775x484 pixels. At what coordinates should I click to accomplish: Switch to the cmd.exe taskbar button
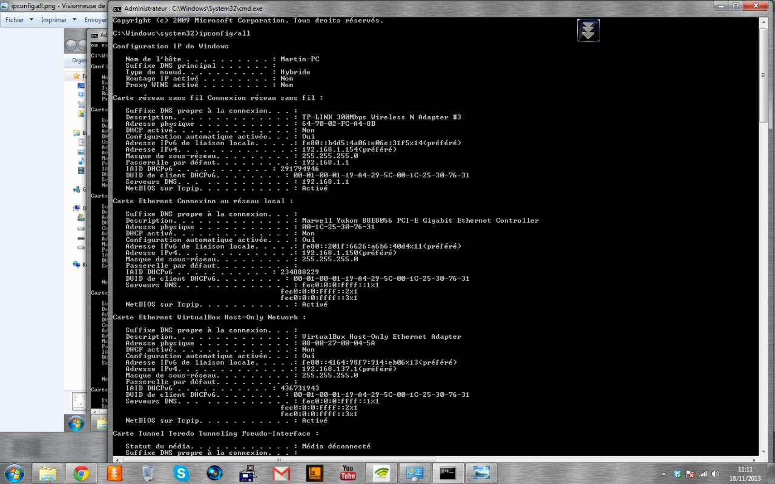pos(448,473)
